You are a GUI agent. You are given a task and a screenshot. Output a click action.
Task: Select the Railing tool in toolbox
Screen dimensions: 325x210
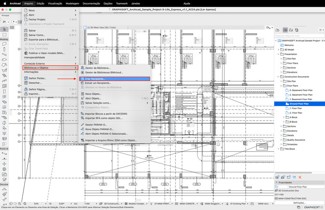coord(4,81)
